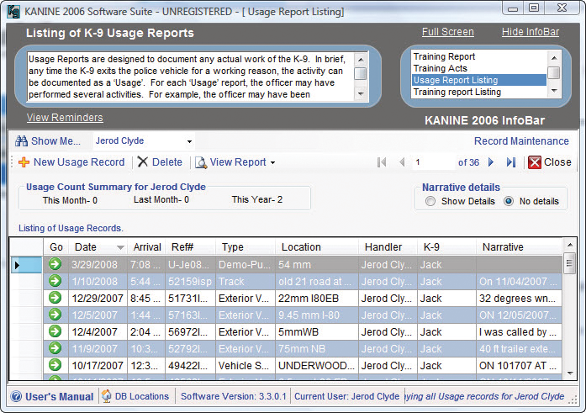
Task: Click the Show Me binoculars icon
Action: click(x=22, y=141)
